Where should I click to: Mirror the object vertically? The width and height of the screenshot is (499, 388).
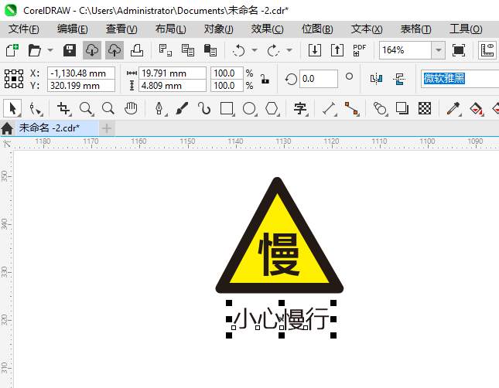click(x=399, y=79)
